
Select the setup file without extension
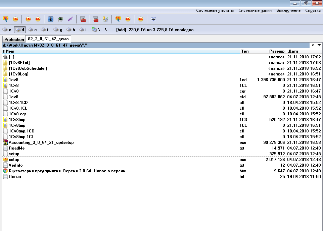(x=162, y=154)
